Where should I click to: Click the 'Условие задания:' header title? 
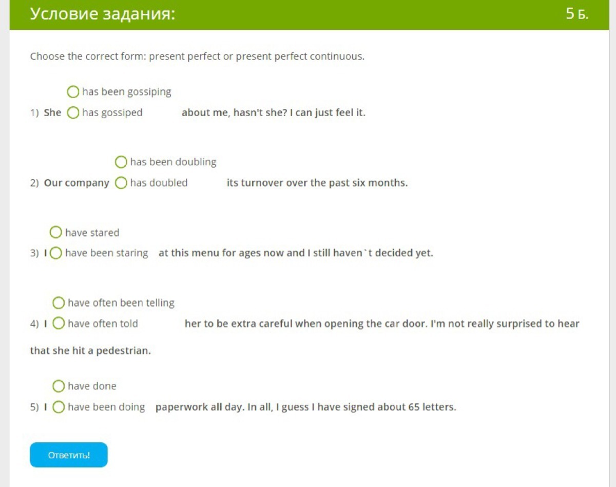pos(103,14)
